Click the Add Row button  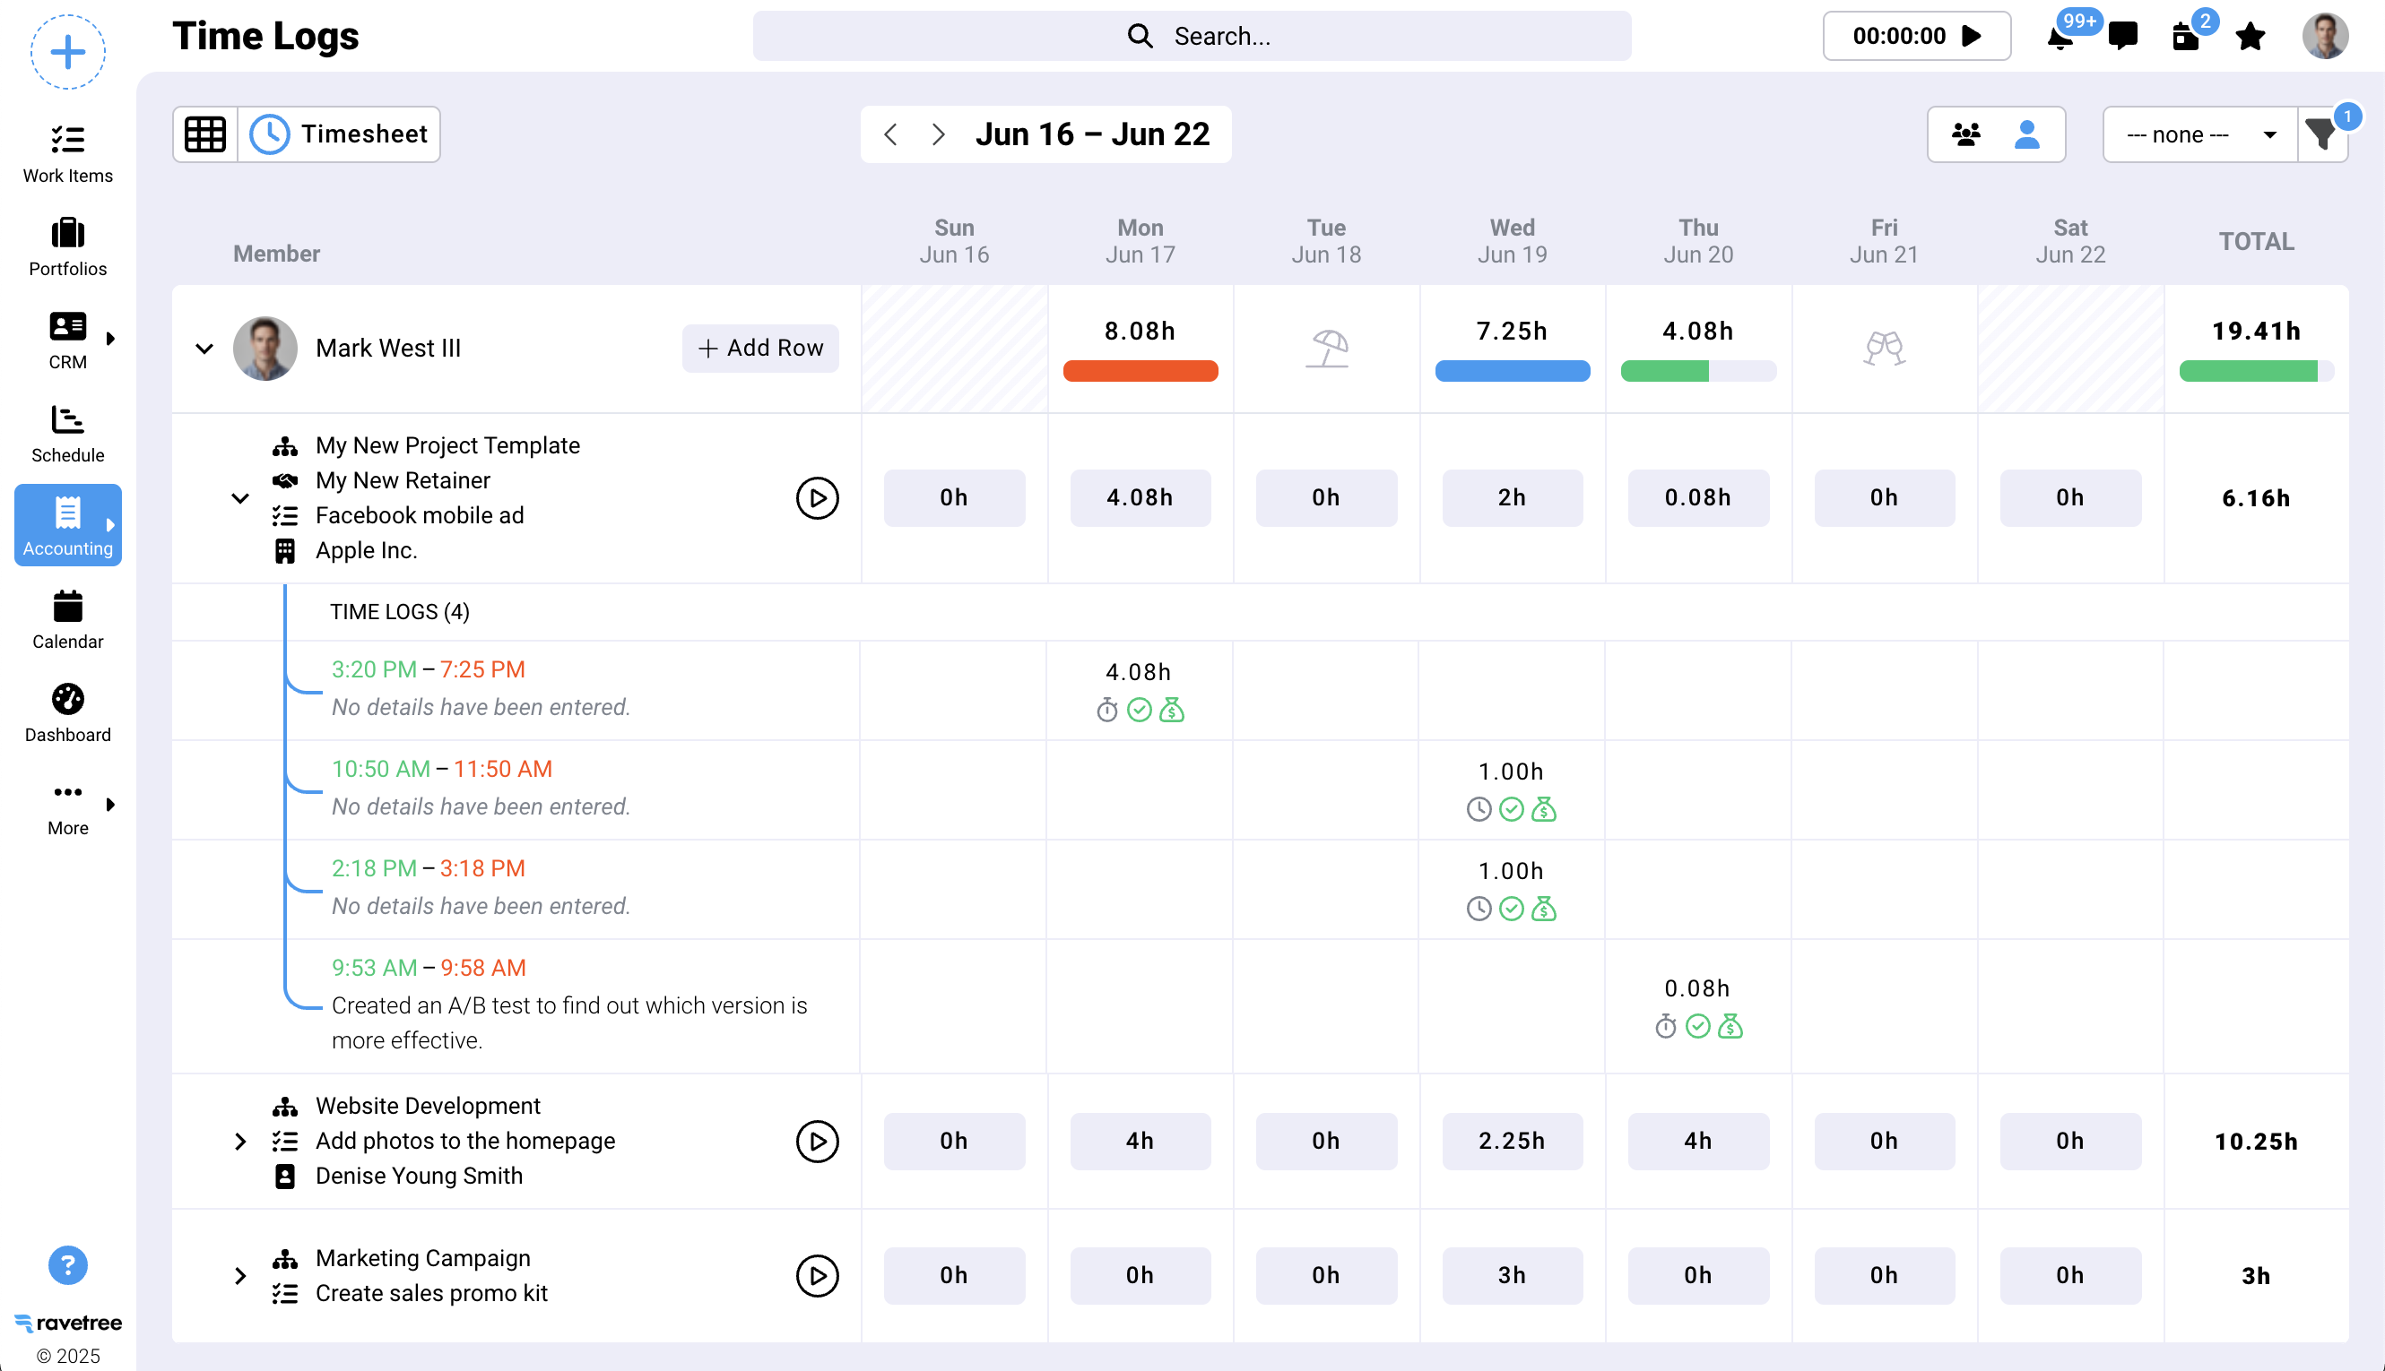pos(759,349)
